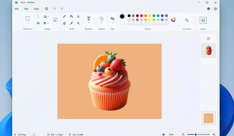Select the rectangular Selection tool
The width and height of the screenshot is (234, 136).
(28, 19)
